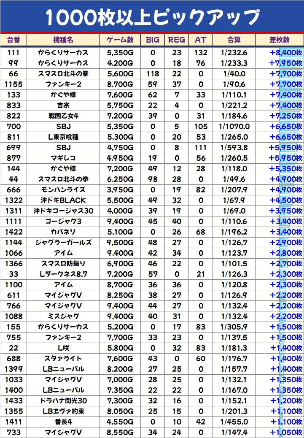304x438 pixels.
Task: Select ドラハナ閃光30 cell
Action: pyautogui.click(x=63, y=400)
